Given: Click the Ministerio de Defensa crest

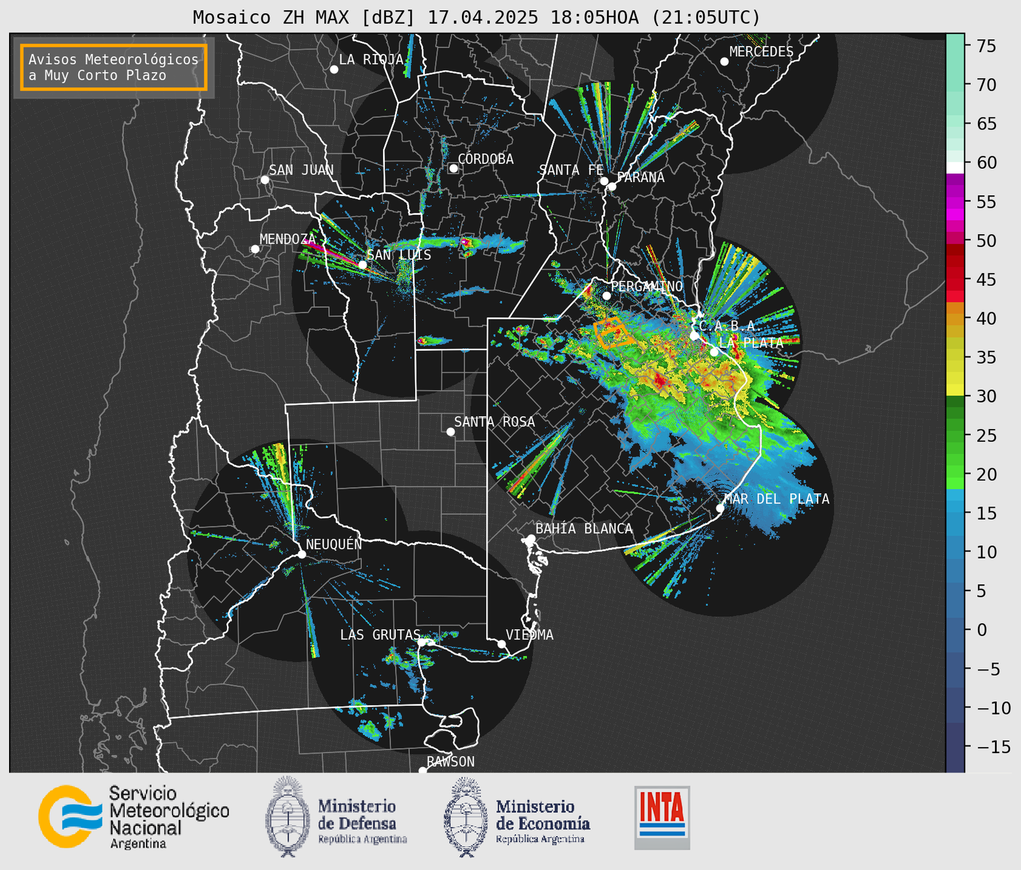Looking at the screenshot, I should tap(287, 817).
